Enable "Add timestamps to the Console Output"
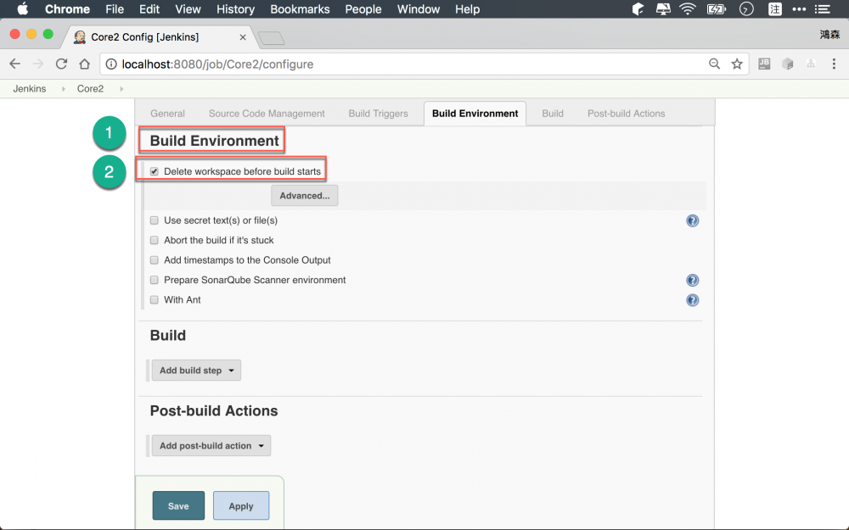849x530 pixels. 154,259
